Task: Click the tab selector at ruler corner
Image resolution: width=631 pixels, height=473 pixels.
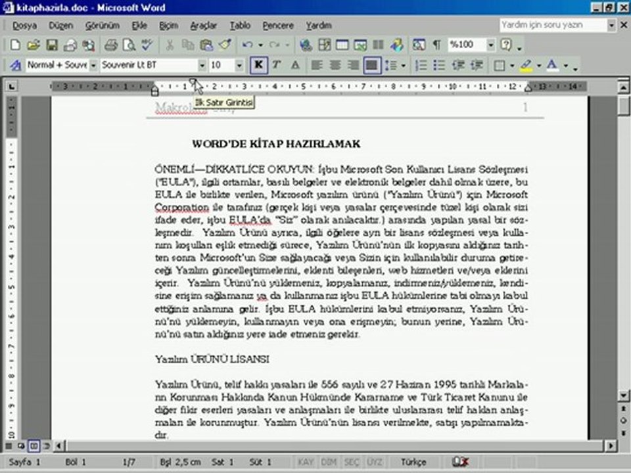Action: (x=12, y=86)
